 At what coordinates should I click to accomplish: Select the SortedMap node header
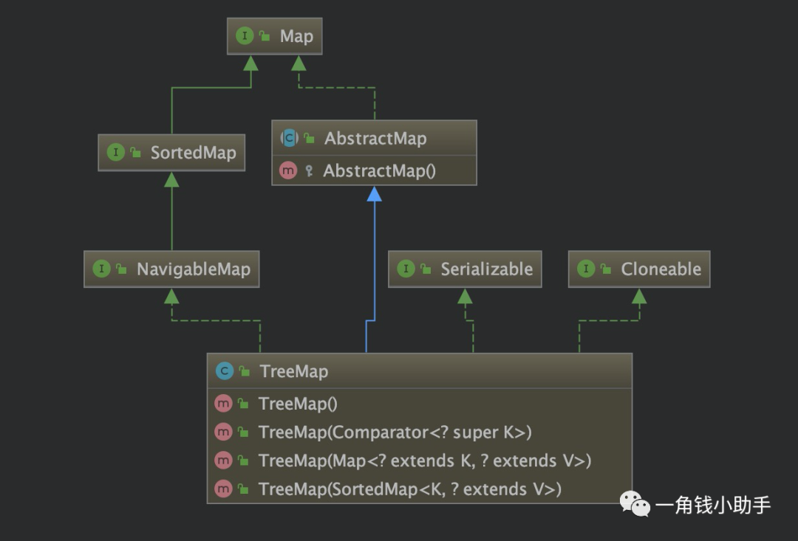coord(171,152)
